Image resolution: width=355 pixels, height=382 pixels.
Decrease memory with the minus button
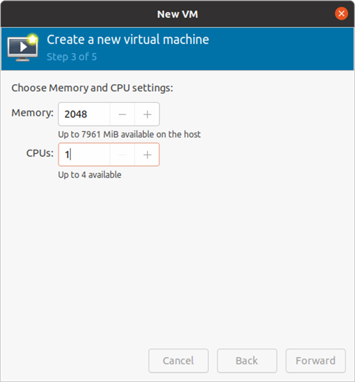pyautogui.click(x=122, y=114)
